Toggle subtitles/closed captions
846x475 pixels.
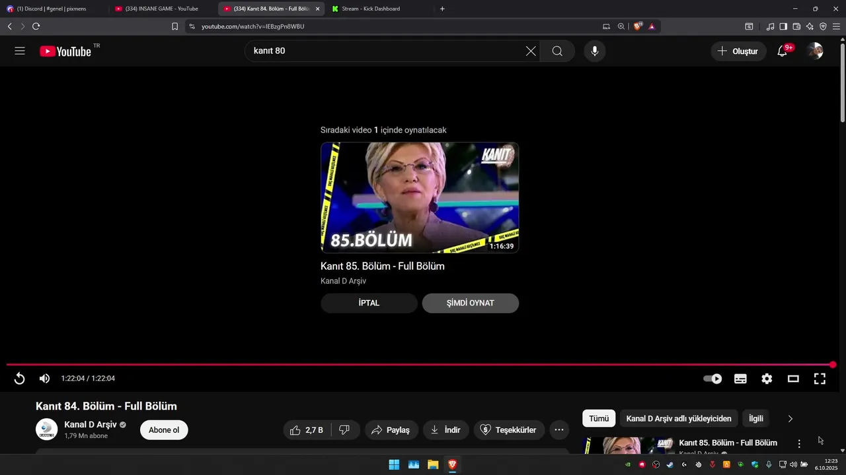[740, 379]
